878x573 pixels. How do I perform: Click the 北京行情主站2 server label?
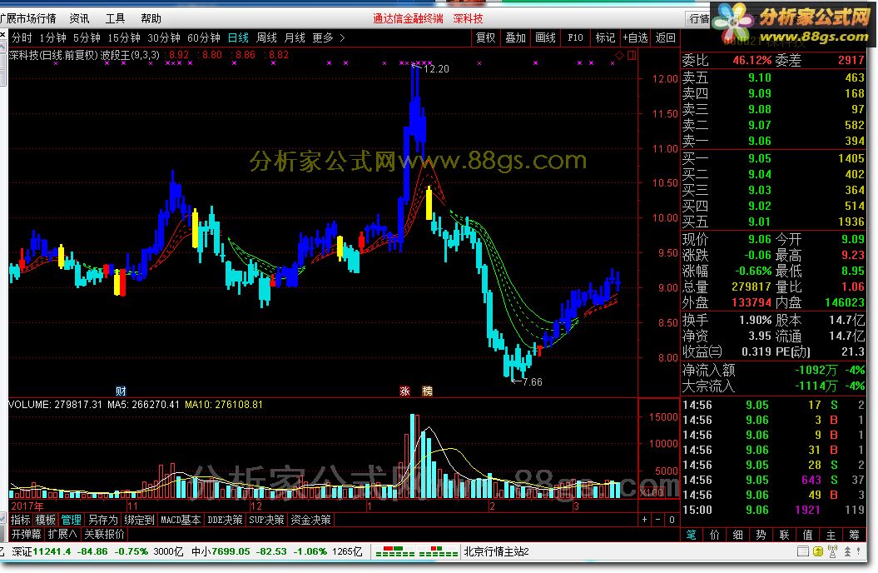(497, 551)
